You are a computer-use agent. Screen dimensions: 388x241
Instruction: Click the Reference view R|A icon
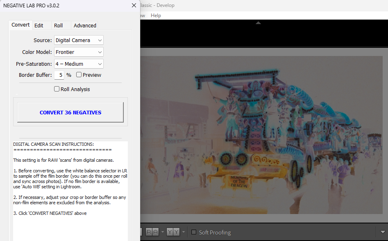coord(152,232)
